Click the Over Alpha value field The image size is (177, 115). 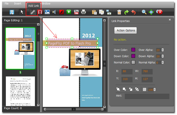tap(159, 50)
